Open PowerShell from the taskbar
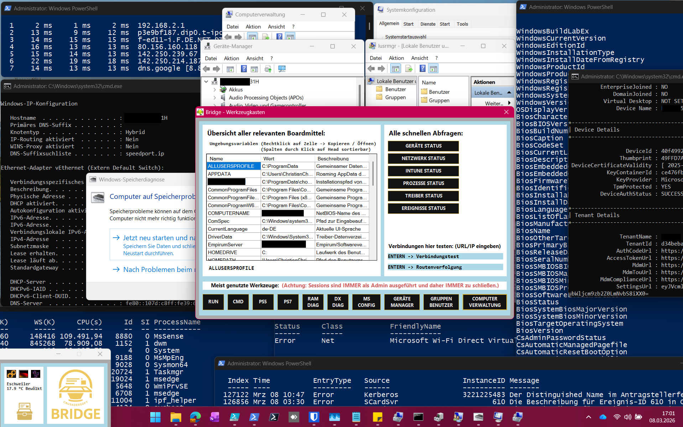 (x=254, y=417)
